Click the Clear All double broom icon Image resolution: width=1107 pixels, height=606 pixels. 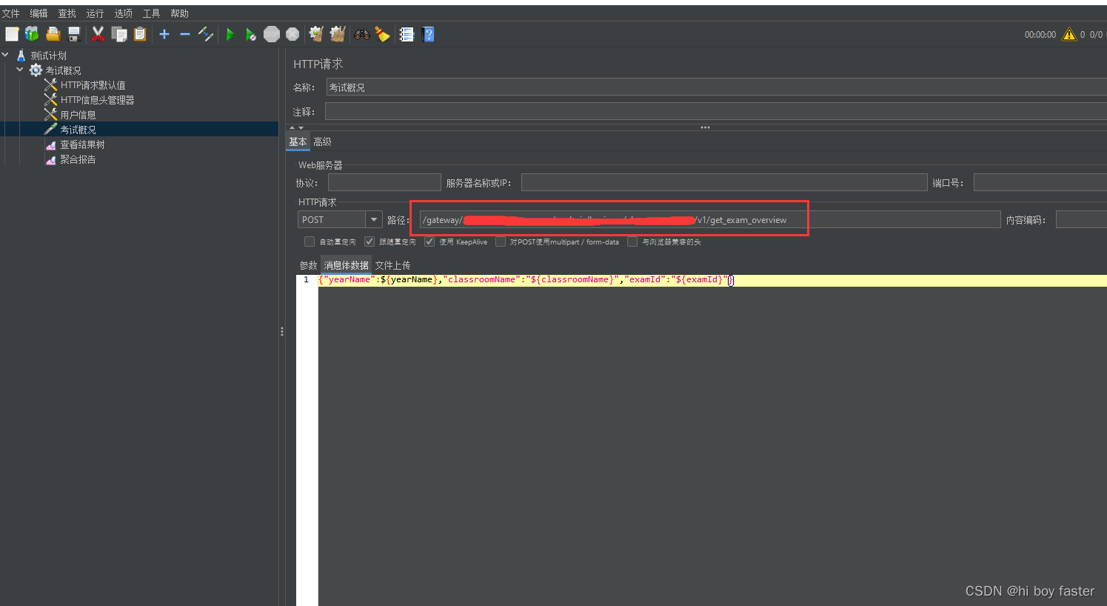(338, 34)
